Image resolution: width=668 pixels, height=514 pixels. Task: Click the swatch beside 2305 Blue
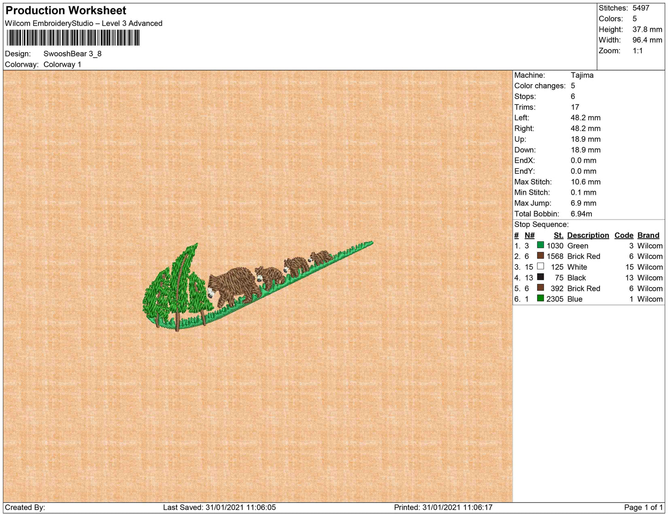click(540, 298)
